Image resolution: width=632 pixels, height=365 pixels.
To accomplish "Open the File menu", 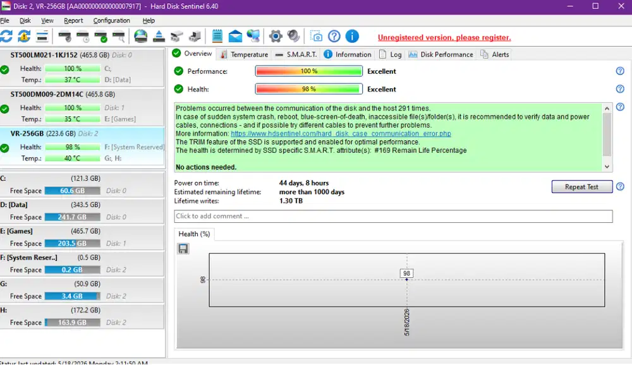I will coord(4,21).
